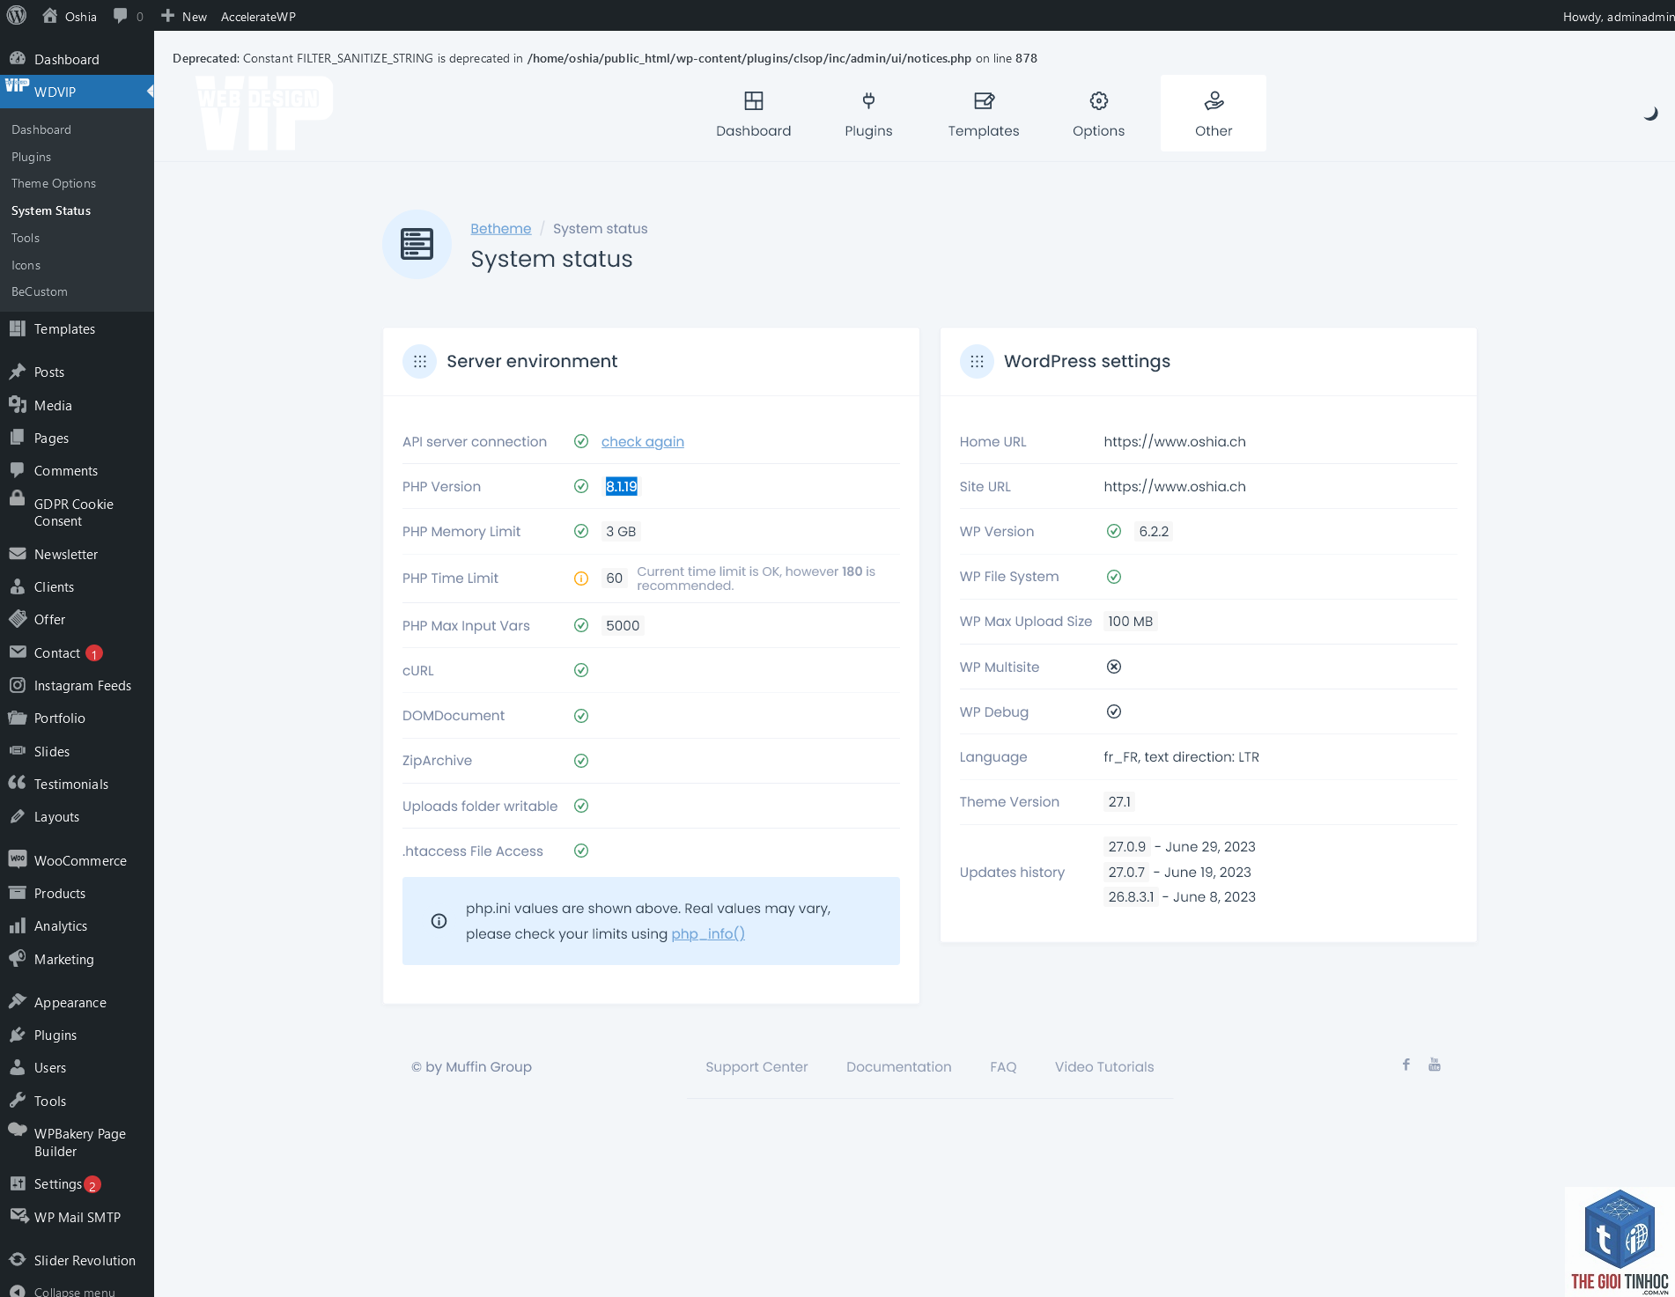This screenshot has width=1675, height=1297.
Task: Open the php_info() link
Action: (x=708, y=933)
